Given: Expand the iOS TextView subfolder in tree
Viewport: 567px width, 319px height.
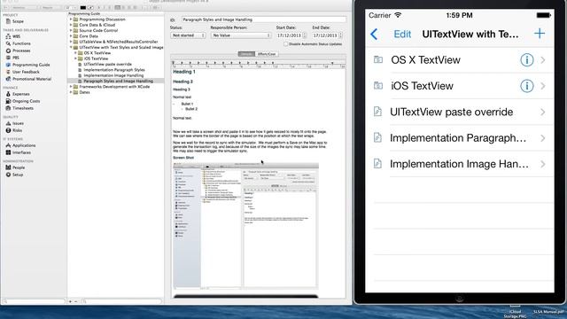Looking at the screenshot, I should pos(75,58).
